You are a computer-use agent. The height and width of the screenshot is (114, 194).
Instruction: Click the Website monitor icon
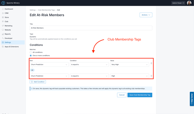click(x=3, y=30)
